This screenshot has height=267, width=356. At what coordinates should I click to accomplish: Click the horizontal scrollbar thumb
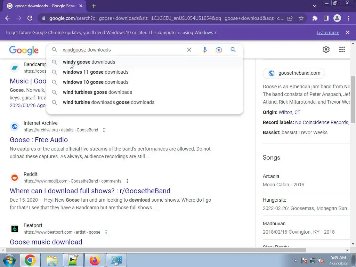pyautogui.click(x=156, y=250)
